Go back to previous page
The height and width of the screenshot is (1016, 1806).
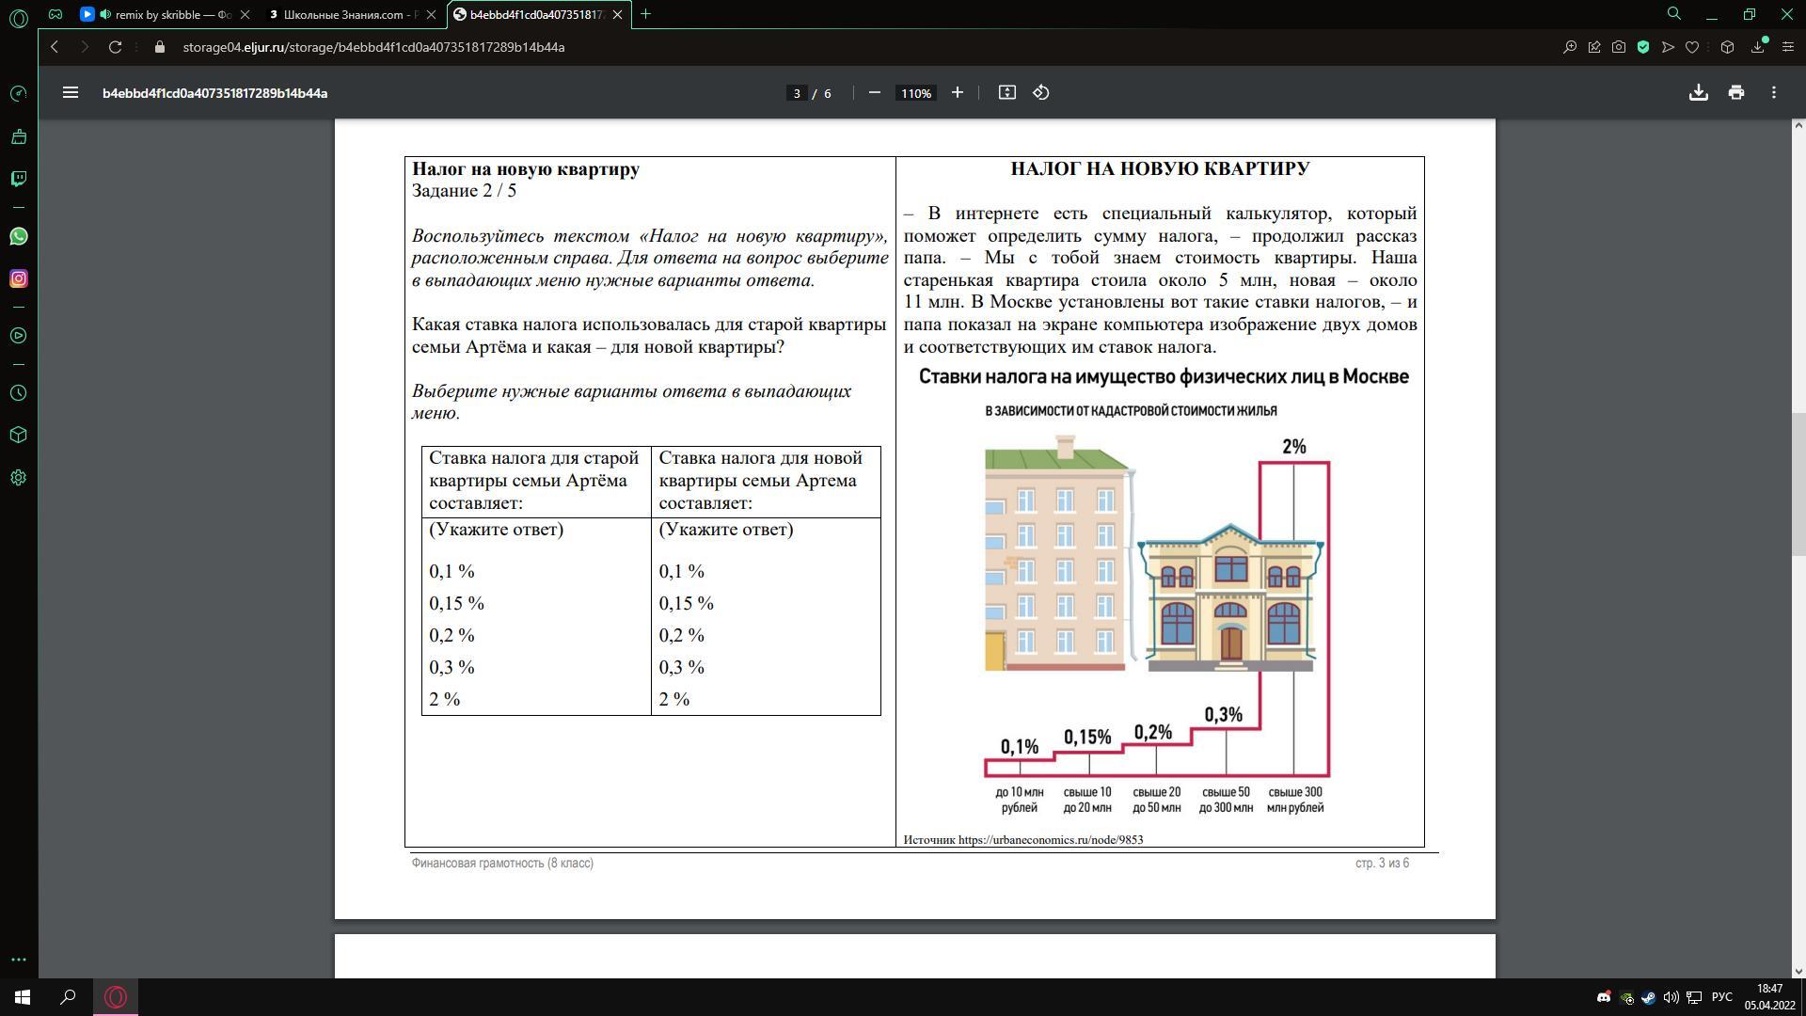[x=55, y=47]
